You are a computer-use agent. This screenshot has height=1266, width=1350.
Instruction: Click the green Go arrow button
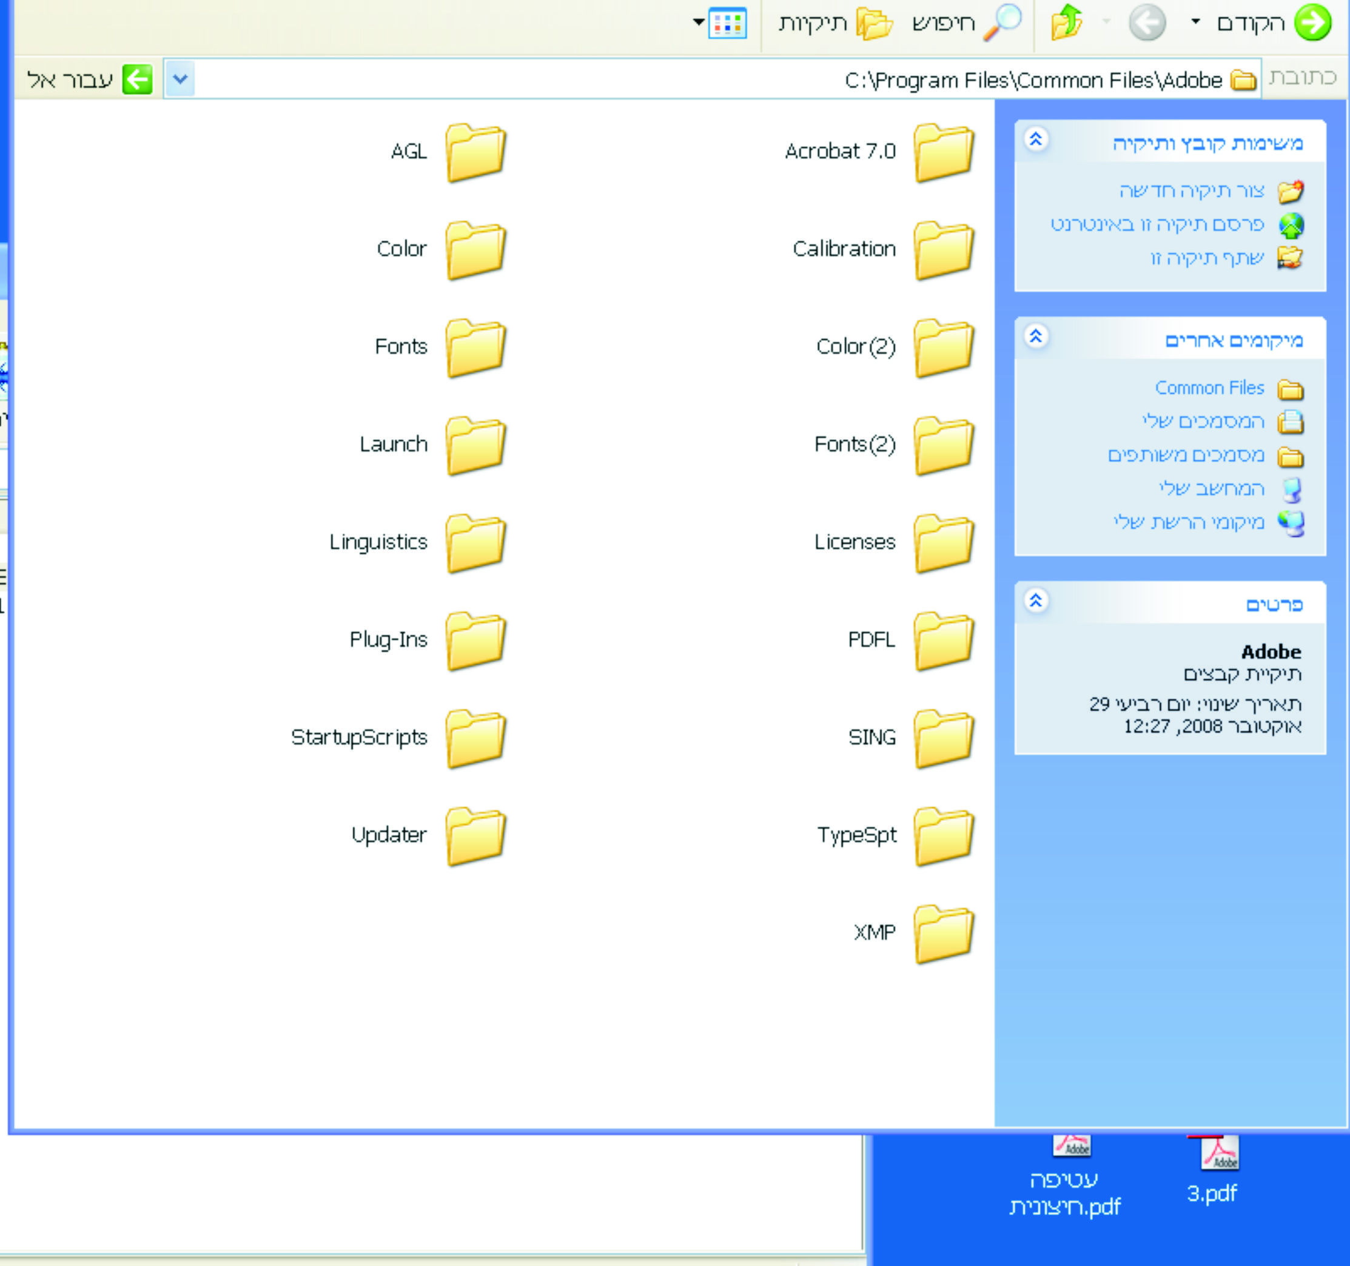(x=137, y=79)
